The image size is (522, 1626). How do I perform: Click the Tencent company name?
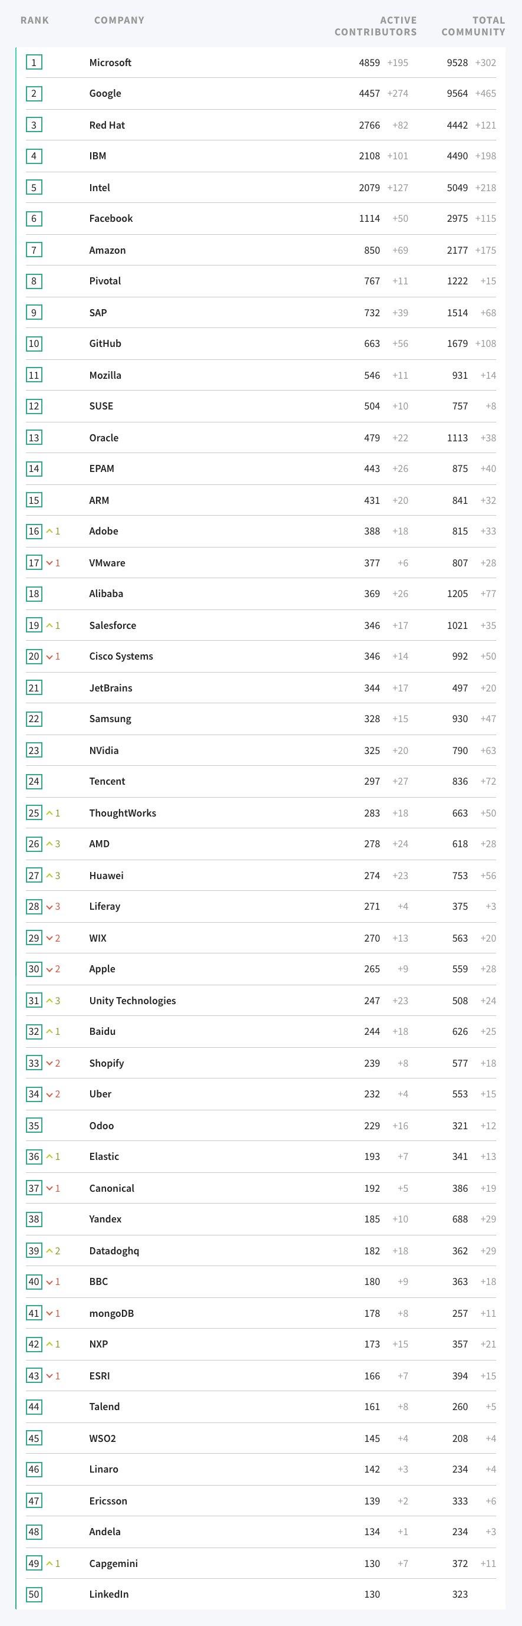[x=107, y=782]
